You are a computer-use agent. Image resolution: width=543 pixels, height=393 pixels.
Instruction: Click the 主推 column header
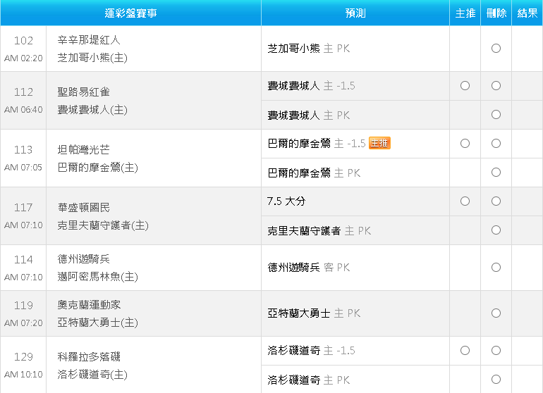[465, 13]
